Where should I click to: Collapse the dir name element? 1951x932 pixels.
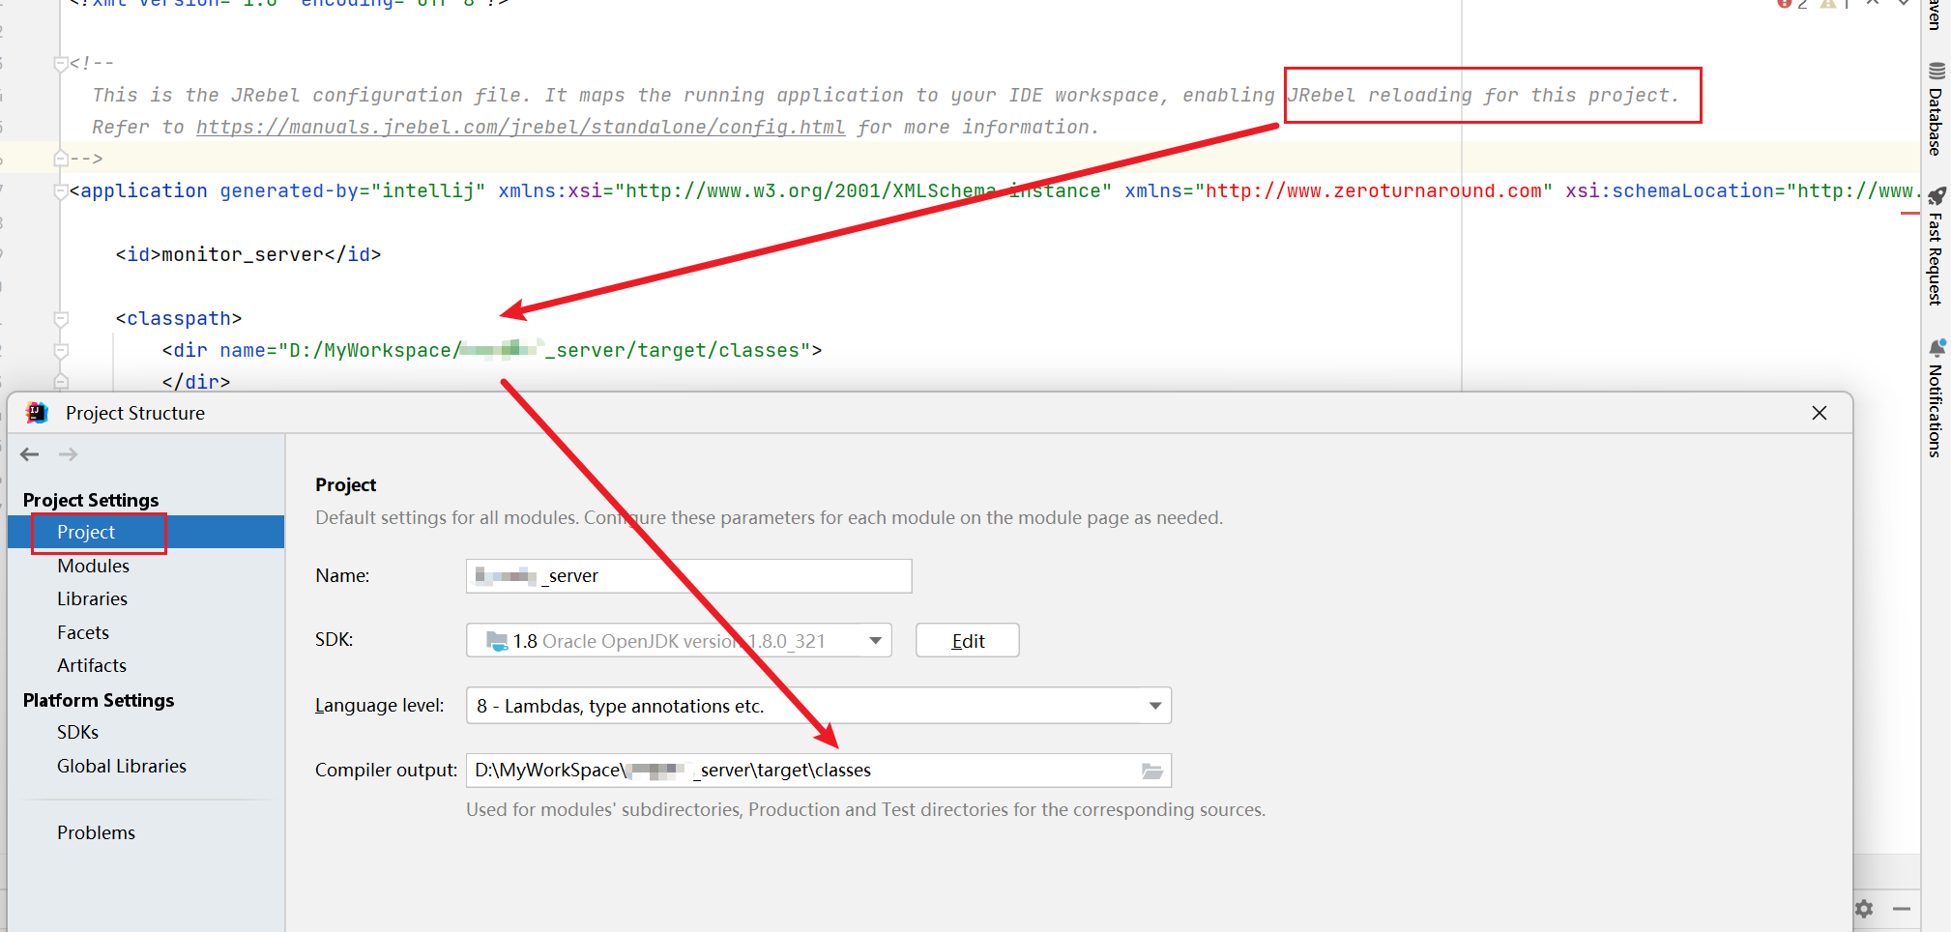(61, 351)
